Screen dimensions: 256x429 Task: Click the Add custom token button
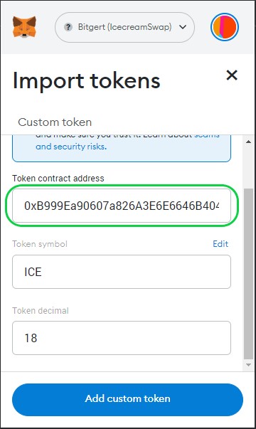pyautogui.click(x=127, y=399)
